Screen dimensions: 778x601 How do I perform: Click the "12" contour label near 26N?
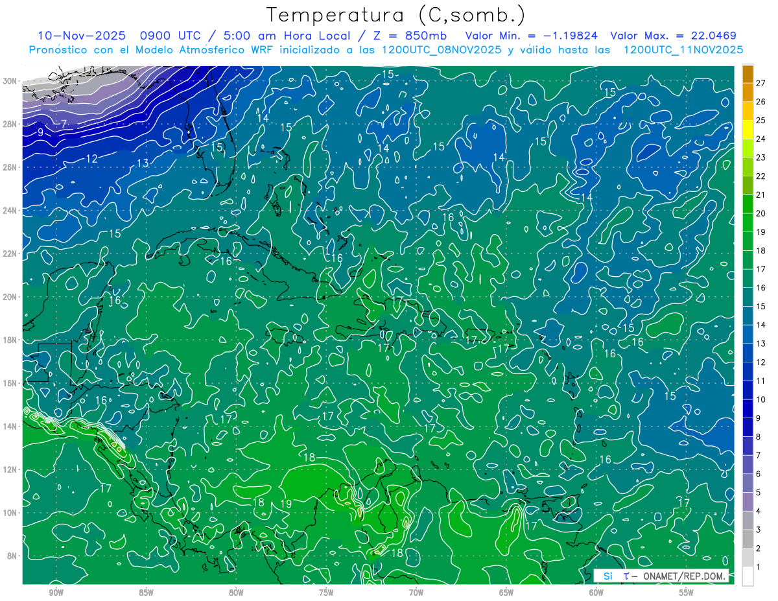click(91, 159)
